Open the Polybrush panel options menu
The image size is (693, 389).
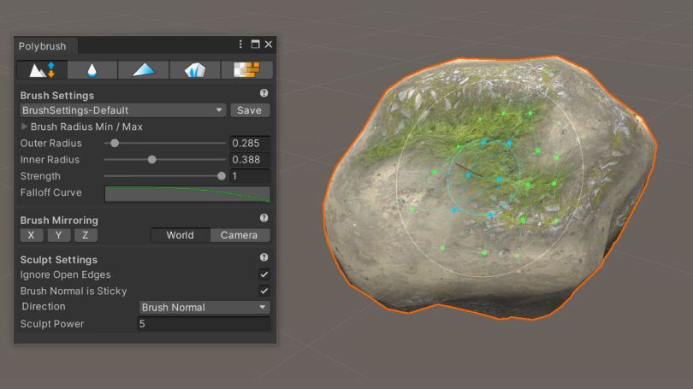click(x=241, y=44)
